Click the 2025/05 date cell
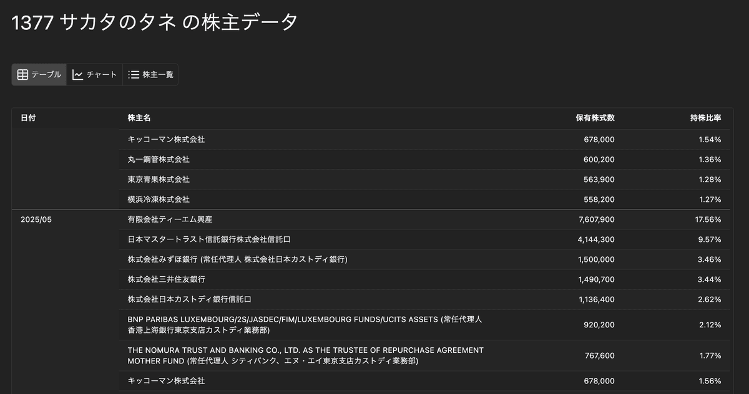This screenshot has width=749, height=394. (x=36, y=219)
